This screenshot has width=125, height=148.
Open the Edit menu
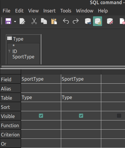tap(19, 11)
